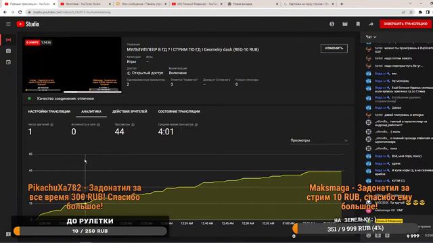Click the info icon next to average watch time
This screenshot has width=433, height=243.
tap(196, 124)
